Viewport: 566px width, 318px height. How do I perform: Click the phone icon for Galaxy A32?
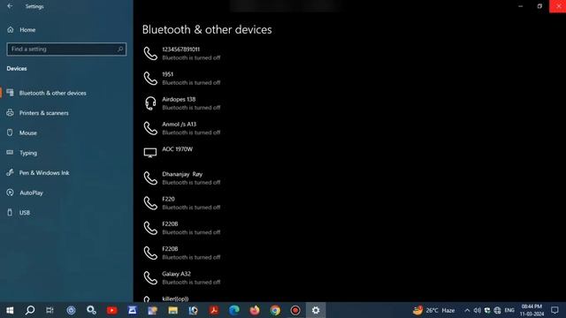coord(150,278)
